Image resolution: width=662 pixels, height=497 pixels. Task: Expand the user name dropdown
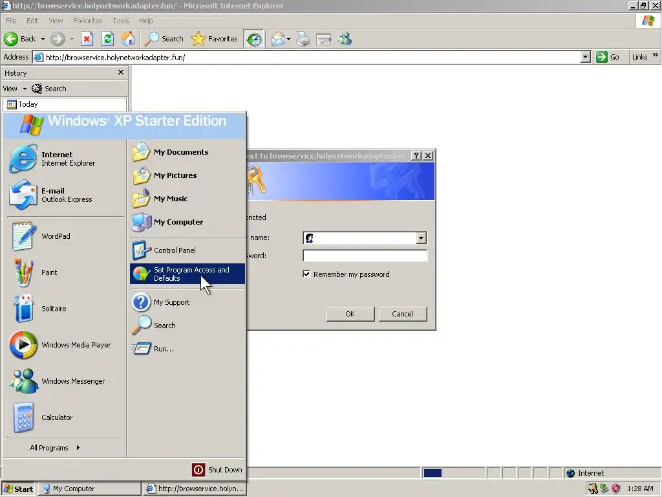(421, 238)
